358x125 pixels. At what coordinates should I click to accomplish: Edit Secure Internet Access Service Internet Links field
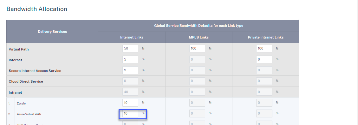coord(130,70)
